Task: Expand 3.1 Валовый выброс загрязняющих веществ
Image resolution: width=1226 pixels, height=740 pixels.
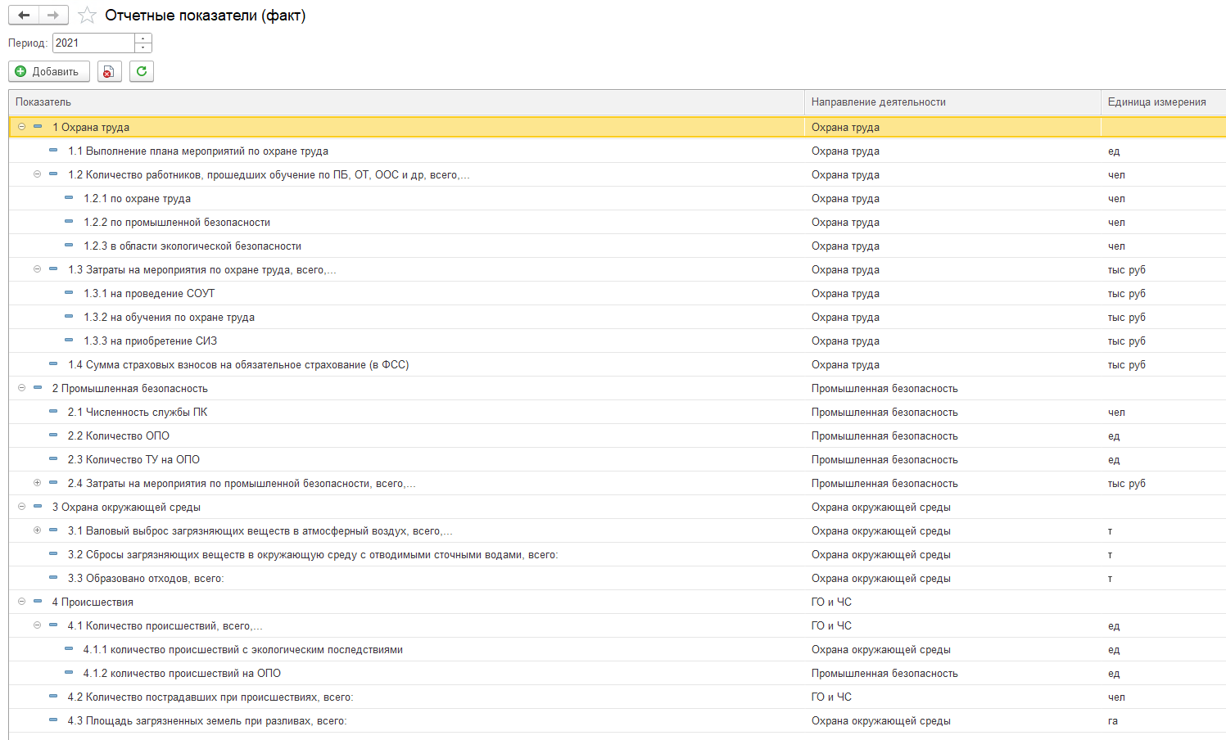Action: coord(38,530)
